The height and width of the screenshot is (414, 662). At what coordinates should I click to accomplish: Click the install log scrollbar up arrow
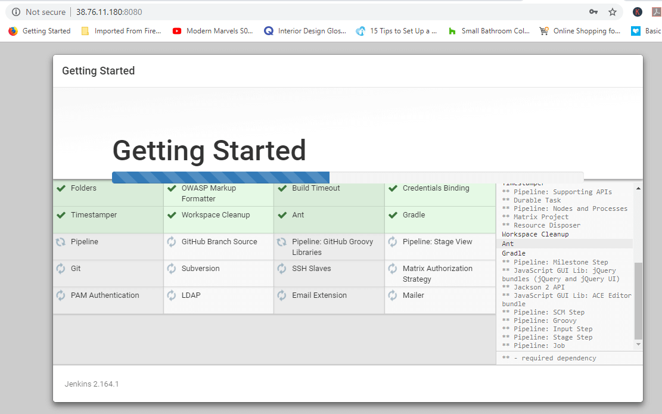pyautogui.click(x=638, y=188)
